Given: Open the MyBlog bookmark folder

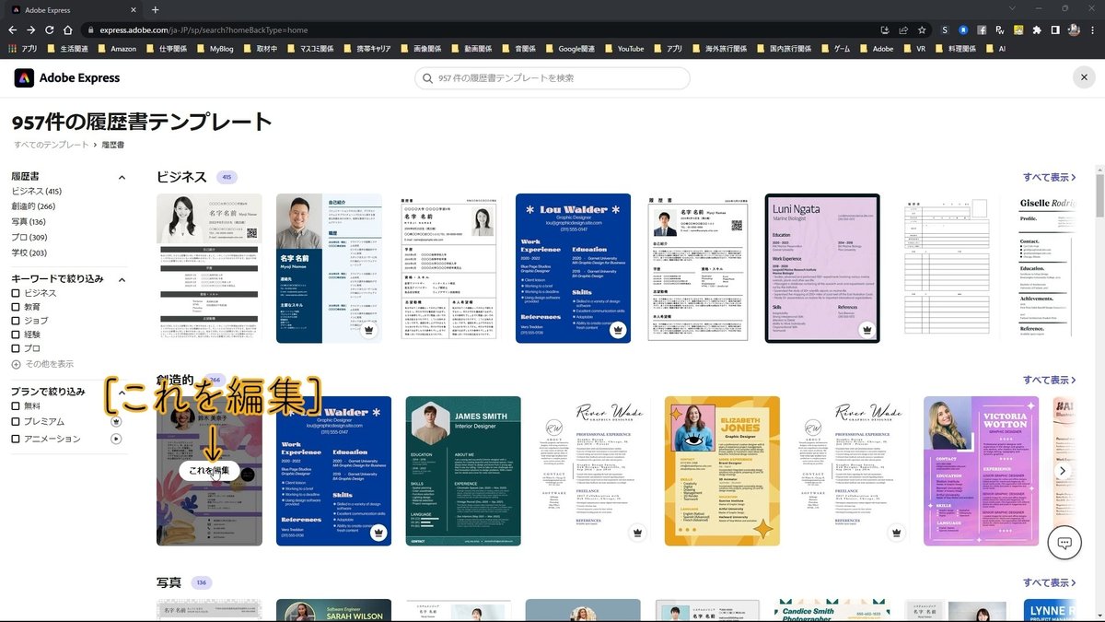Looking at the screenshot, I should (215, 49).
